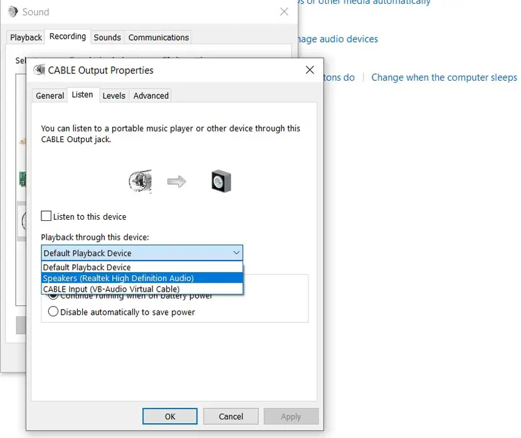The height and width of the screenshot is (438, 521).
Task: Enable the Listen to this device checkbox
Action: 46,216
